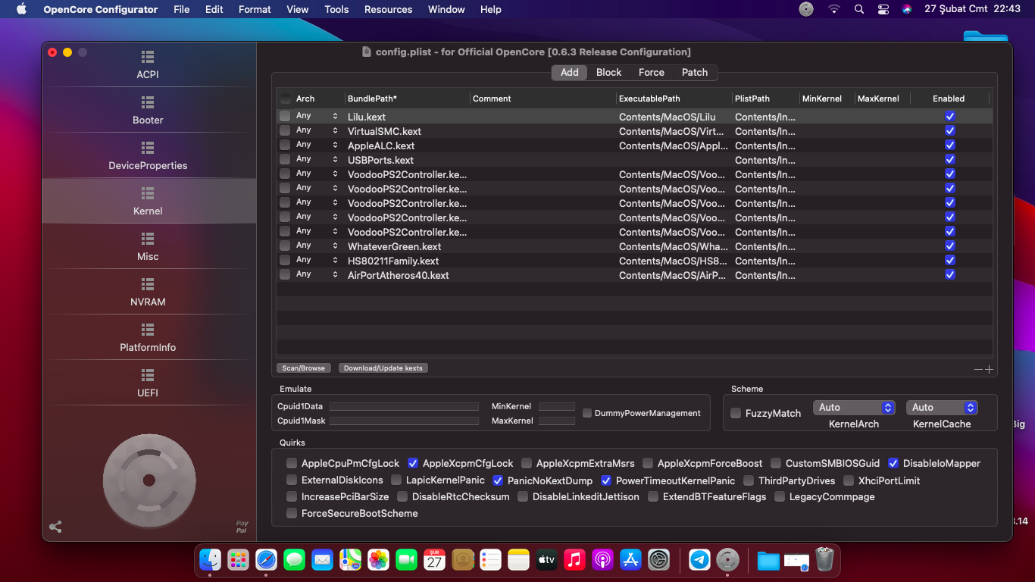Open the PlatformInfo section in the sidebar
The image size is (1035, 582).
tap(148, 338)
